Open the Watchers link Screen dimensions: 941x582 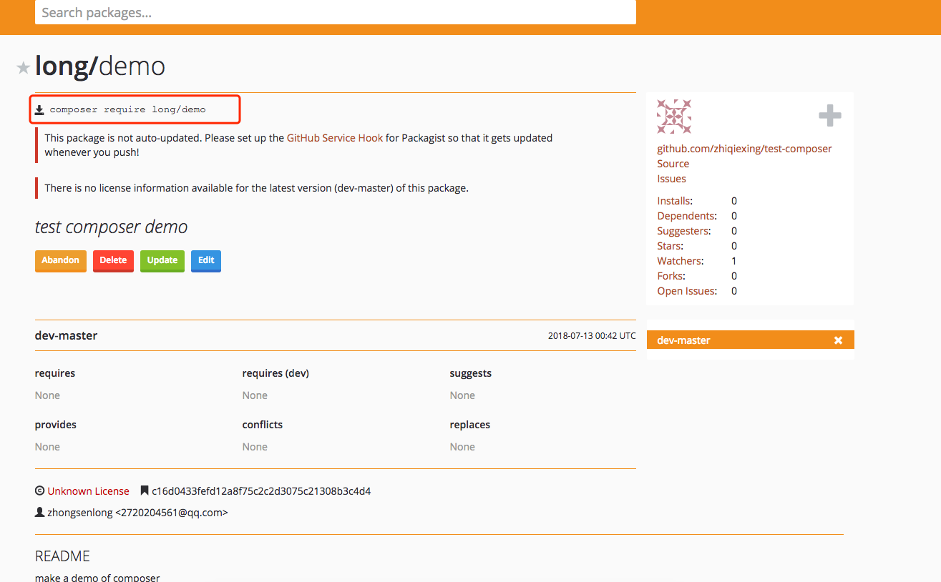pyautogui.click(x=679, y=261)
